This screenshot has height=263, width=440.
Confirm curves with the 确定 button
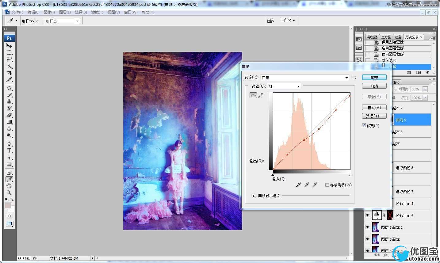374,78
